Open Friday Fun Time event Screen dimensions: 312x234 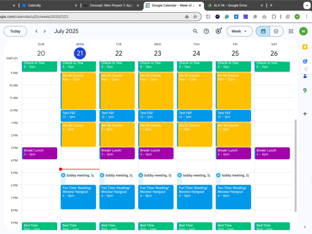[233, 197]
